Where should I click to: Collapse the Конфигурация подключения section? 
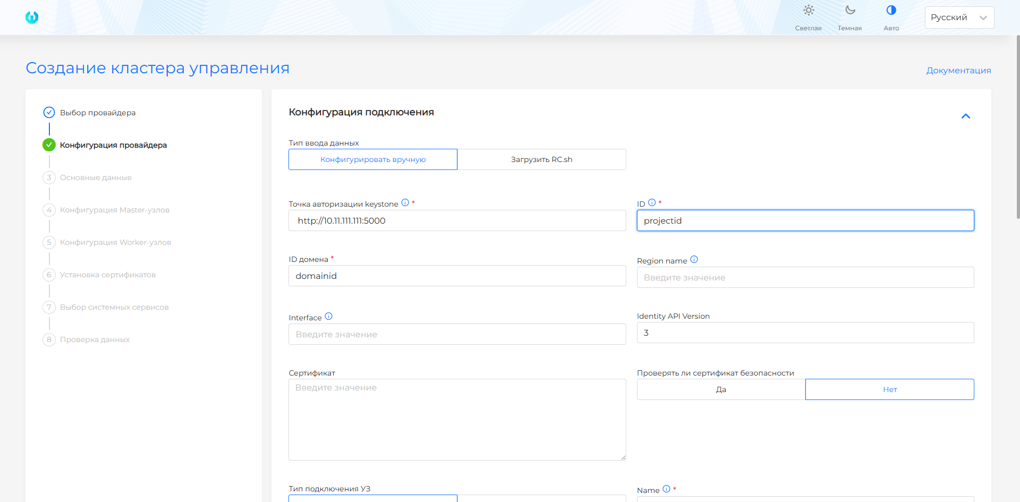click(966, 116)
